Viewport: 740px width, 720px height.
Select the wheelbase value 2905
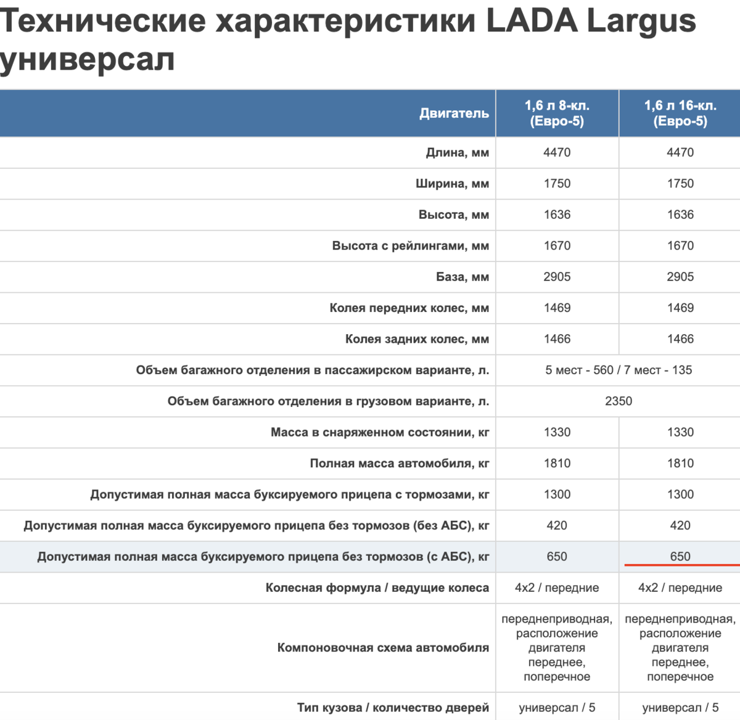pyautogui.click(x=557, y=277)
